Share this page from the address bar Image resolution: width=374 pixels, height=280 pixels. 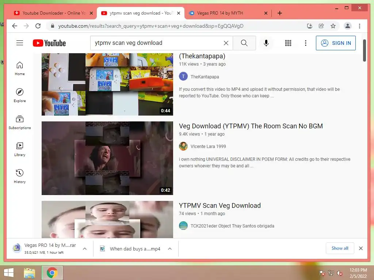(x=321, y=26)
